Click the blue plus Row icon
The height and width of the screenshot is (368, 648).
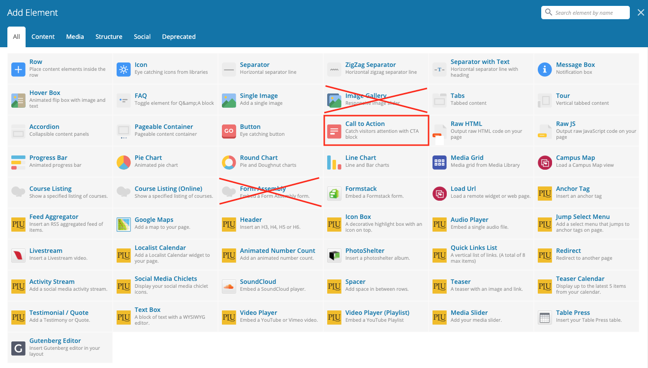(18, 69)
